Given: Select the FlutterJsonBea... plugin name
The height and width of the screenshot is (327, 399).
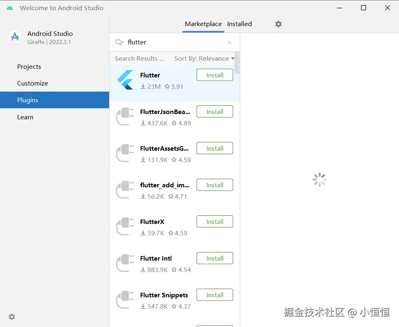Looking at the screenshot, I should tap(165, 112).
